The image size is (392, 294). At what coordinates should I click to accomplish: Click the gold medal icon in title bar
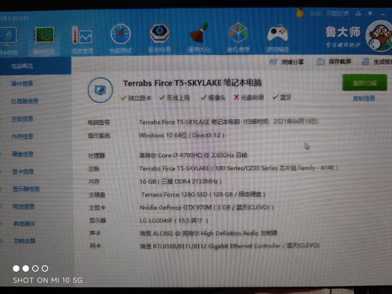click(300, 12)
